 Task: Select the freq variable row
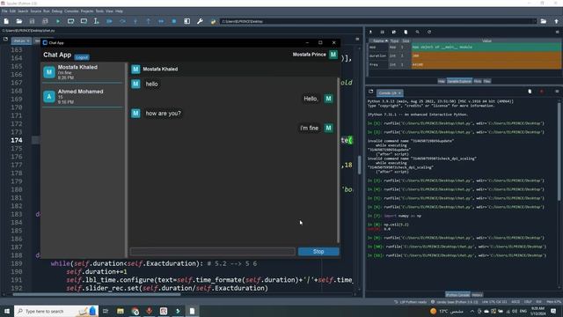tap(464, 64)
